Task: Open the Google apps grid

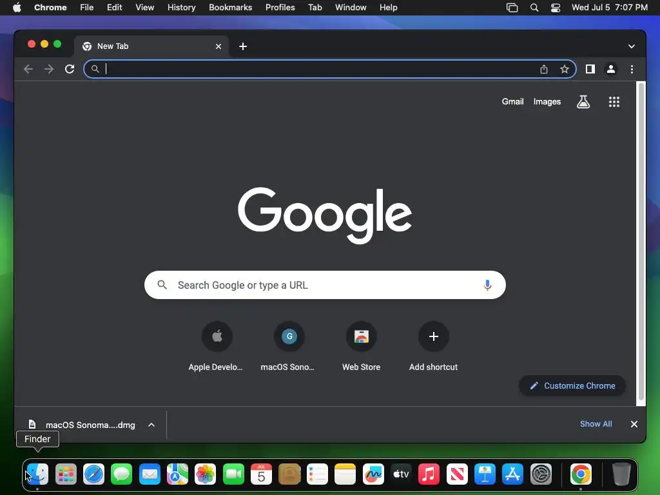Action: pyautogui.click(x=614, y=101)
